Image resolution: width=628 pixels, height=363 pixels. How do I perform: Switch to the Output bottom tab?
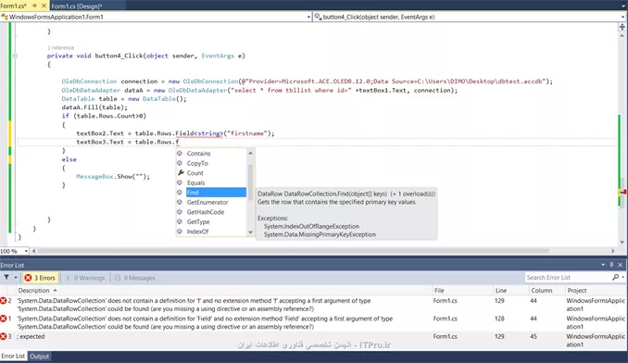(x=39, y=357)
